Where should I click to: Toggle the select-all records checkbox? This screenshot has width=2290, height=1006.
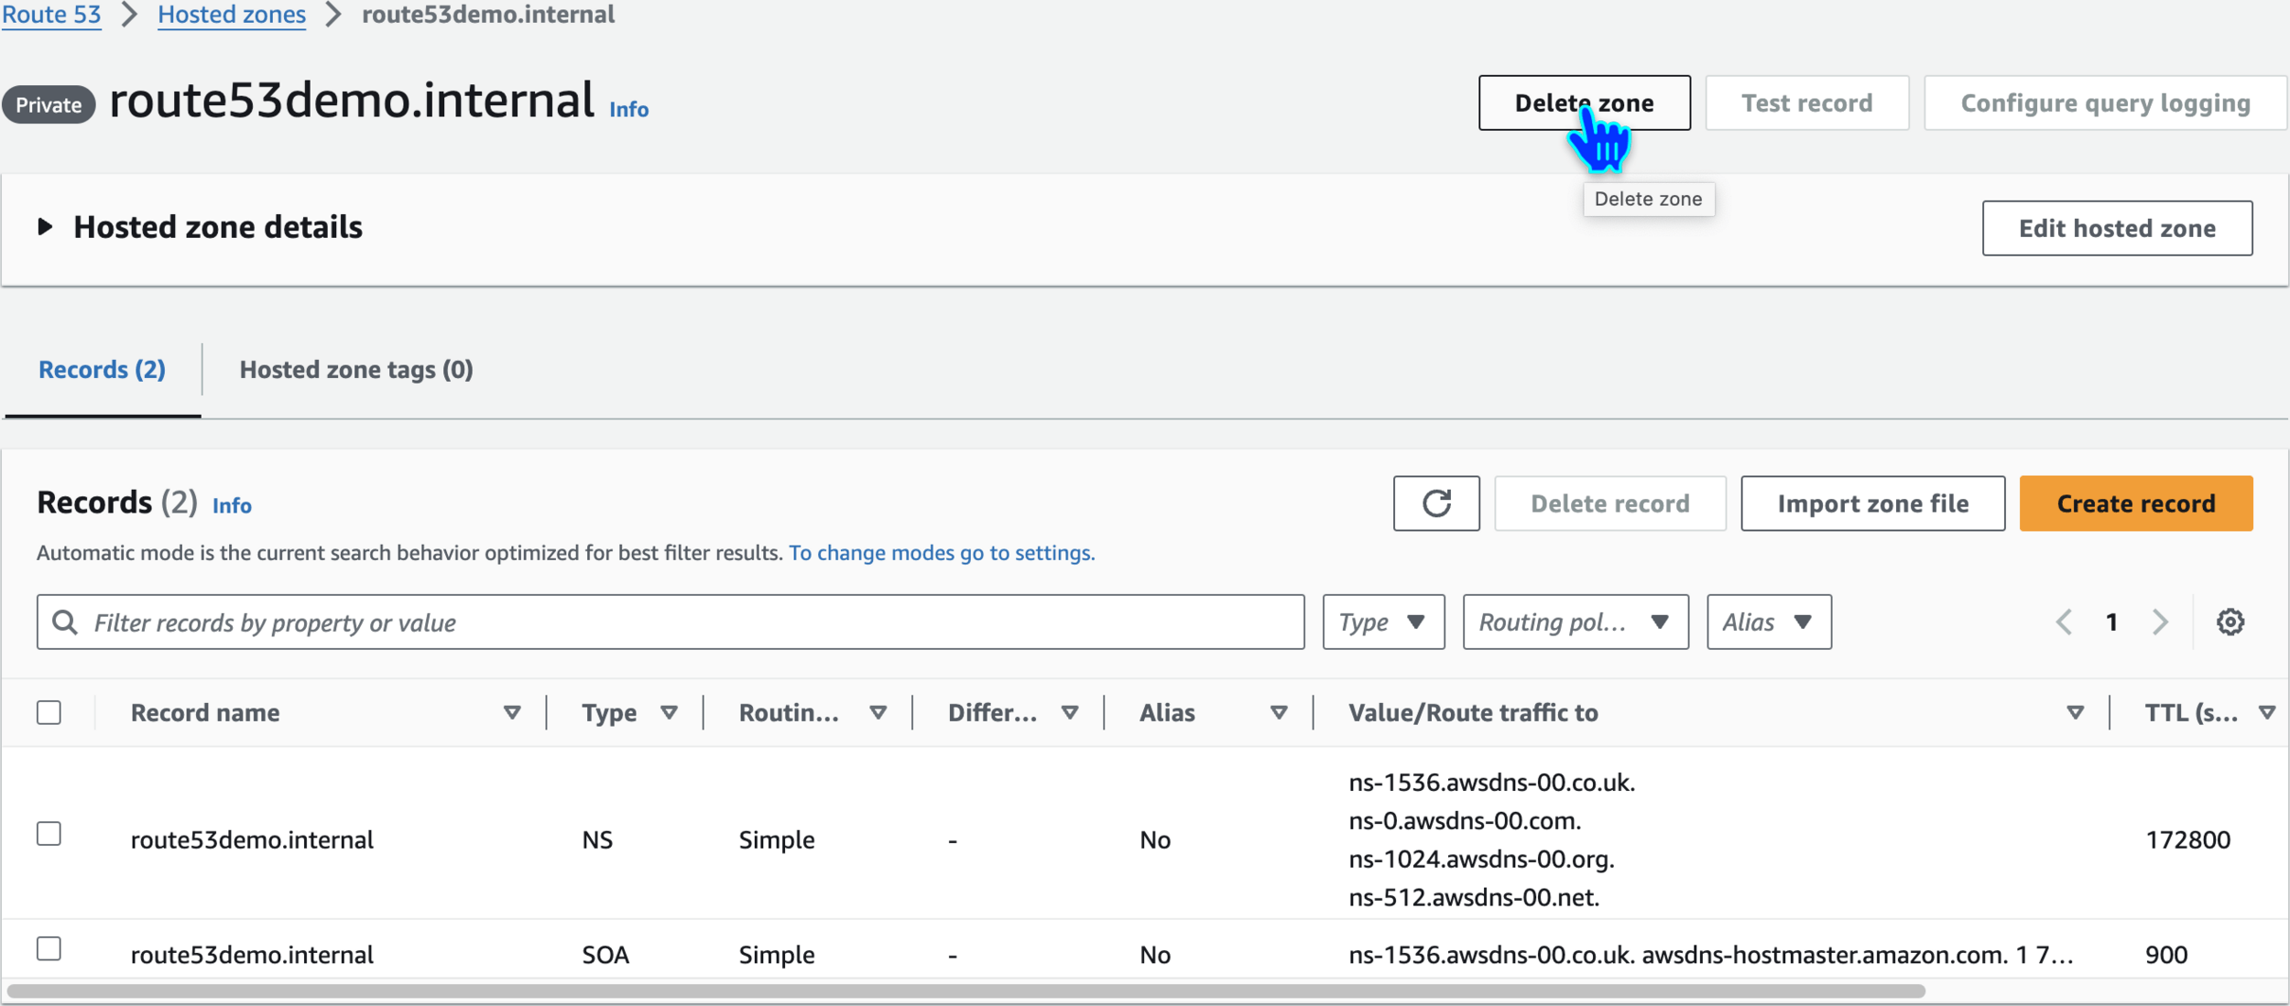pyautogui.click(x=49, y=713)
